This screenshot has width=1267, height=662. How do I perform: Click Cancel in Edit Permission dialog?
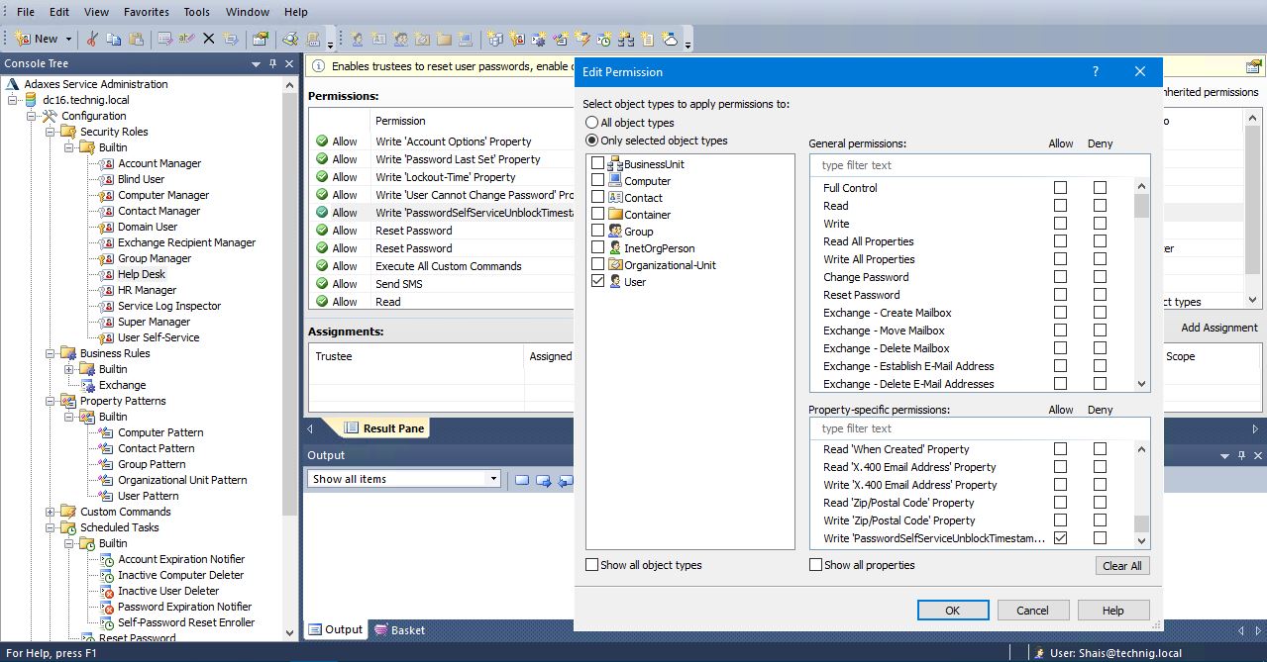click(x=1032, y=610)
